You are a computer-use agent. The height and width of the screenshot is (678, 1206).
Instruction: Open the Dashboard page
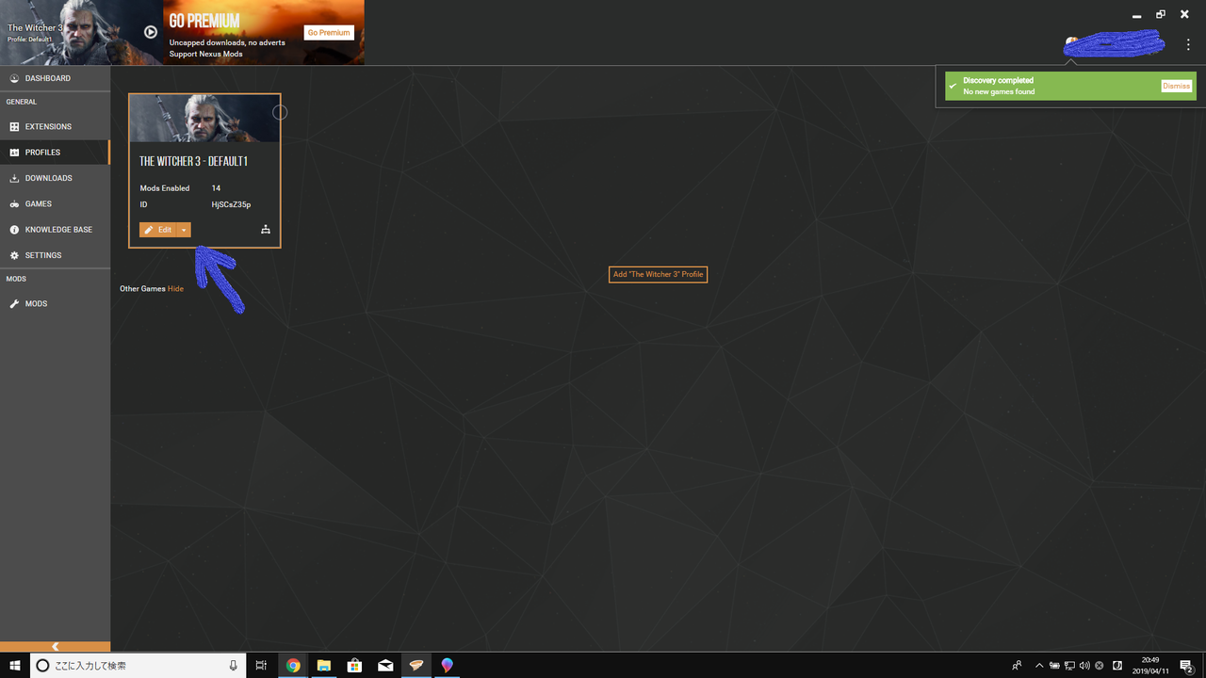click(x=55, y=78)
